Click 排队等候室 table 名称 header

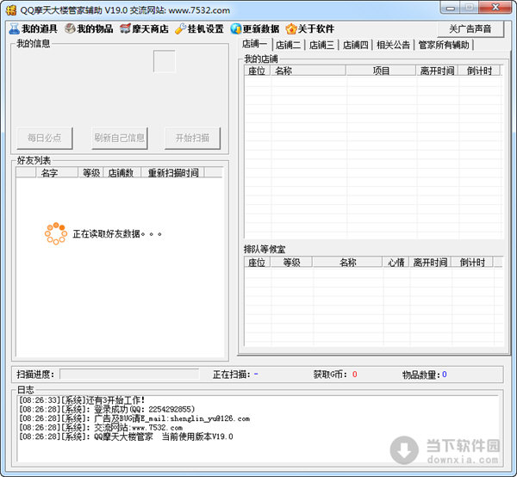(x=347, y=263)
